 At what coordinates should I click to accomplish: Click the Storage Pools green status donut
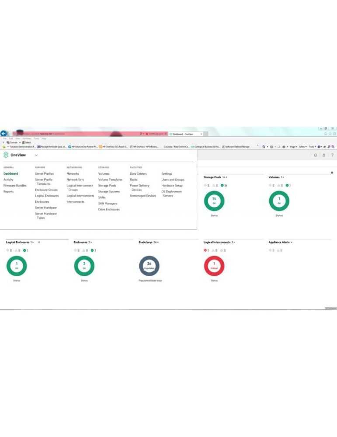(x=214, y=201)
